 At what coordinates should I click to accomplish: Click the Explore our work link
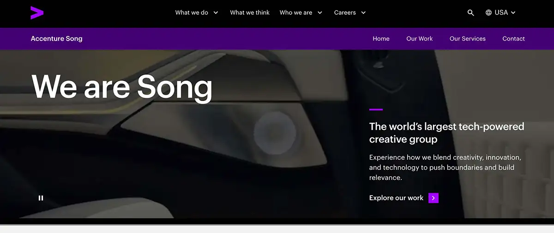[396, 198]
